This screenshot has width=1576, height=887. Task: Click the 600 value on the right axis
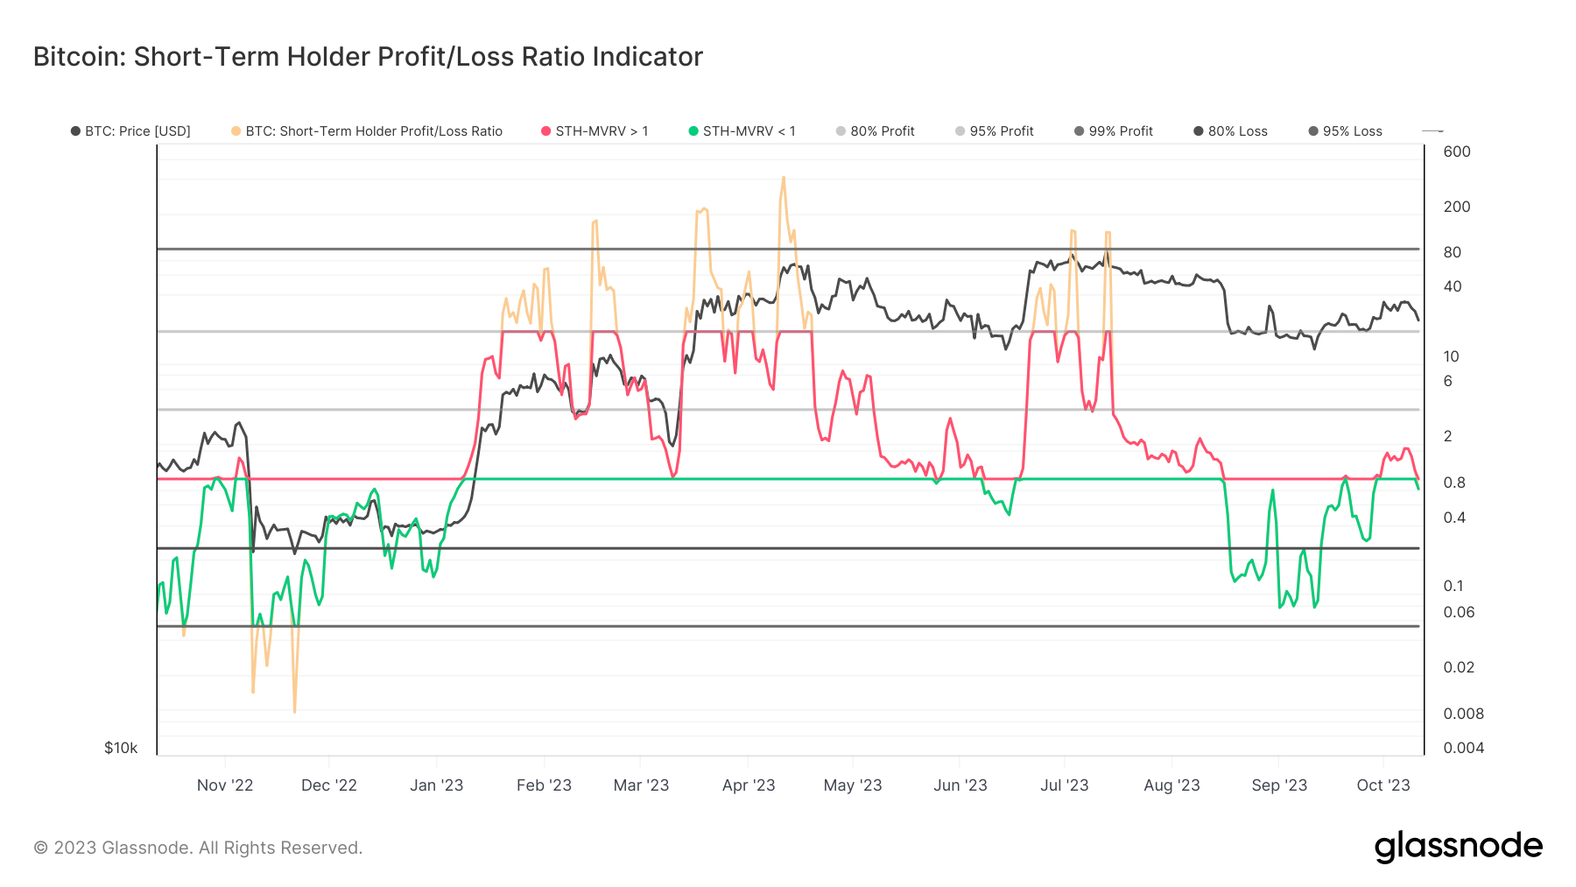click(x=1457, y=151)
